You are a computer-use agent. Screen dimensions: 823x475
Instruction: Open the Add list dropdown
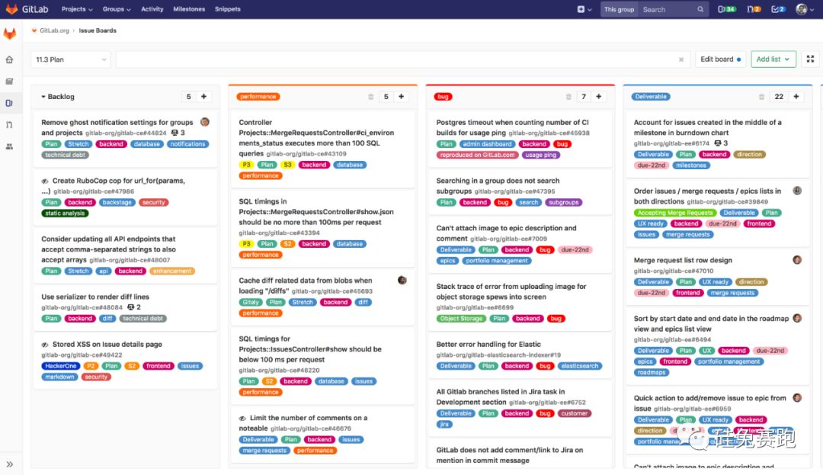773,59
